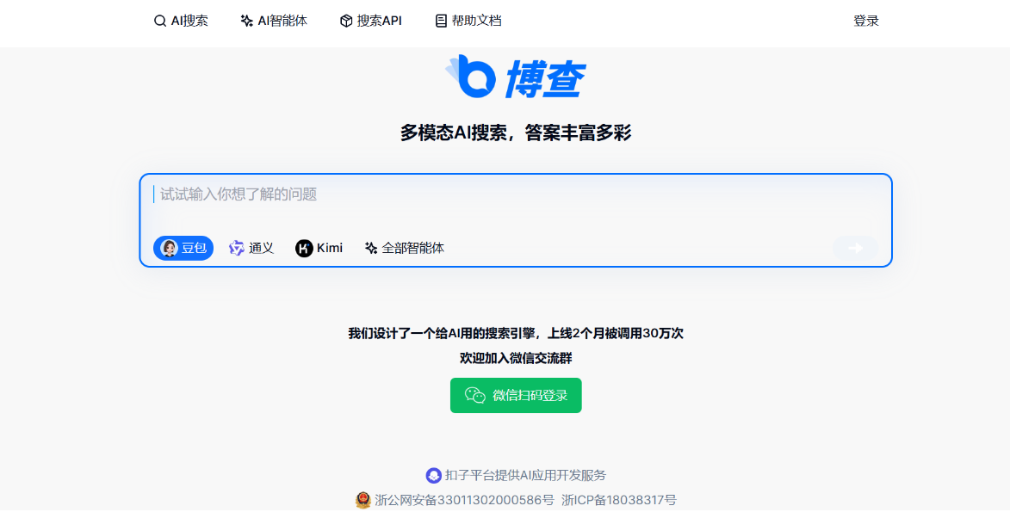This screenshot has height=512, width=1010.
Task: Click the purple 扣子 platform icon
Action: [434, 476]
